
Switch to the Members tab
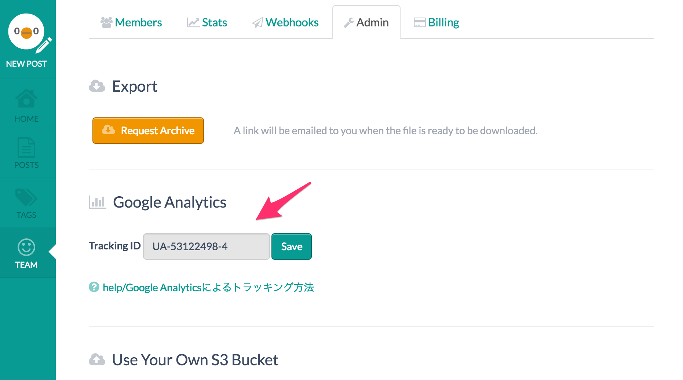coord(131,22)
